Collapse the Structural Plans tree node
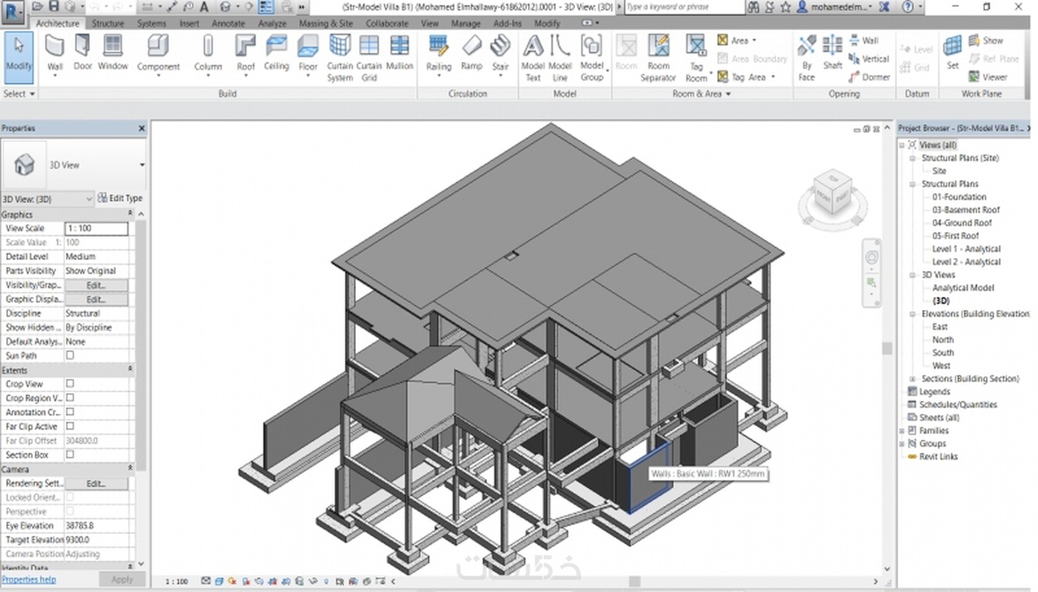 [x=912, y=184]
